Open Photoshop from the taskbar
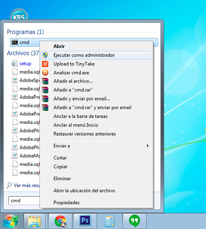Screen dimensions: 206x229 coord(85,221)
